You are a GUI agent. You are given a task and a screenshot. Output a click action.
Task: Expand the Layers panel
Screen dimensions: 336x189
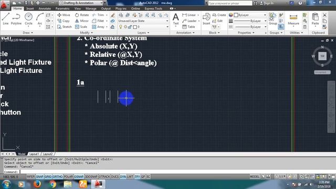[143, 33]
